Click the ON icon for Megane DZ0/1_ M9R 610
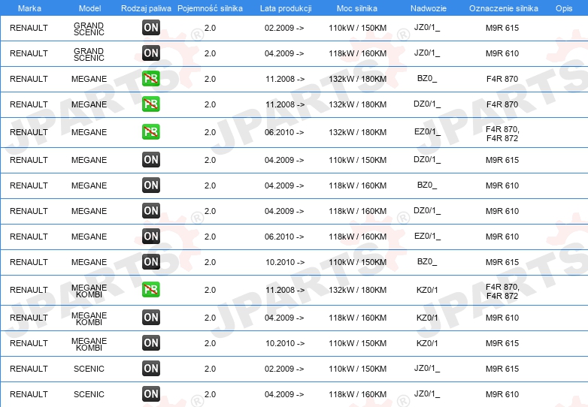The height and width of the screenshot is (407, 588). point(151,210)
